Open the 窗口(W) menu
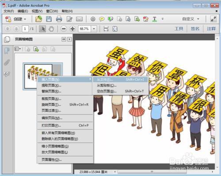Screen dimensions: 221x176 (52, 11)
